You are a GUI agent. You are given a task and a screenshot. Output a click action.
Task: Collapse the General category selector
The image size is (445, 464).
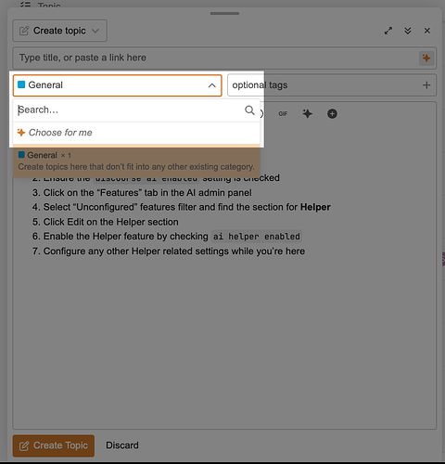point(118,85)
